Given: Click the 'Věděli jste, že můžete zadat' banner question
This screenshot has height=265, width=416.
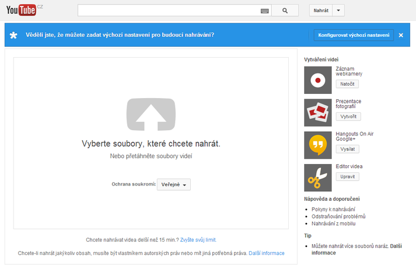Looking at the screenshot, I should (x=120, y=35).
